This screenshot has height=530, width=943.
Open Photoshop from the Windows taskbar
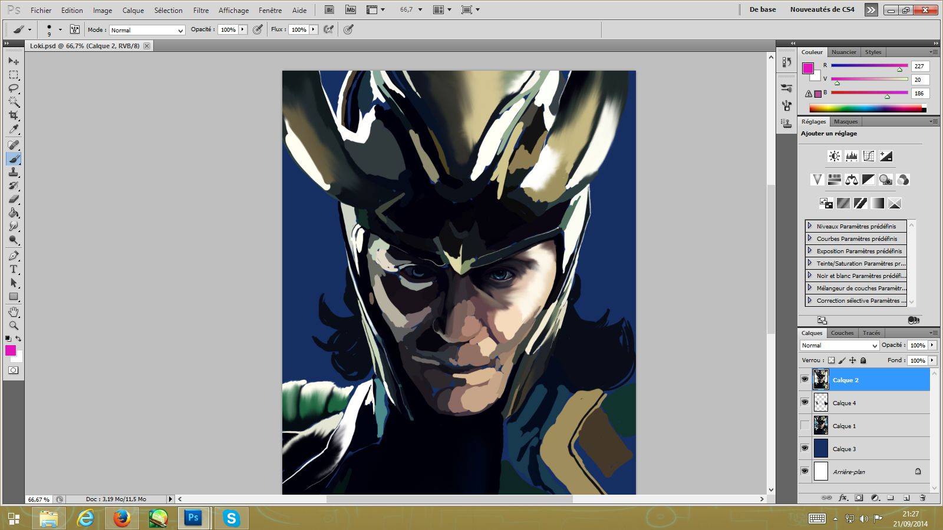pos(193,518)
